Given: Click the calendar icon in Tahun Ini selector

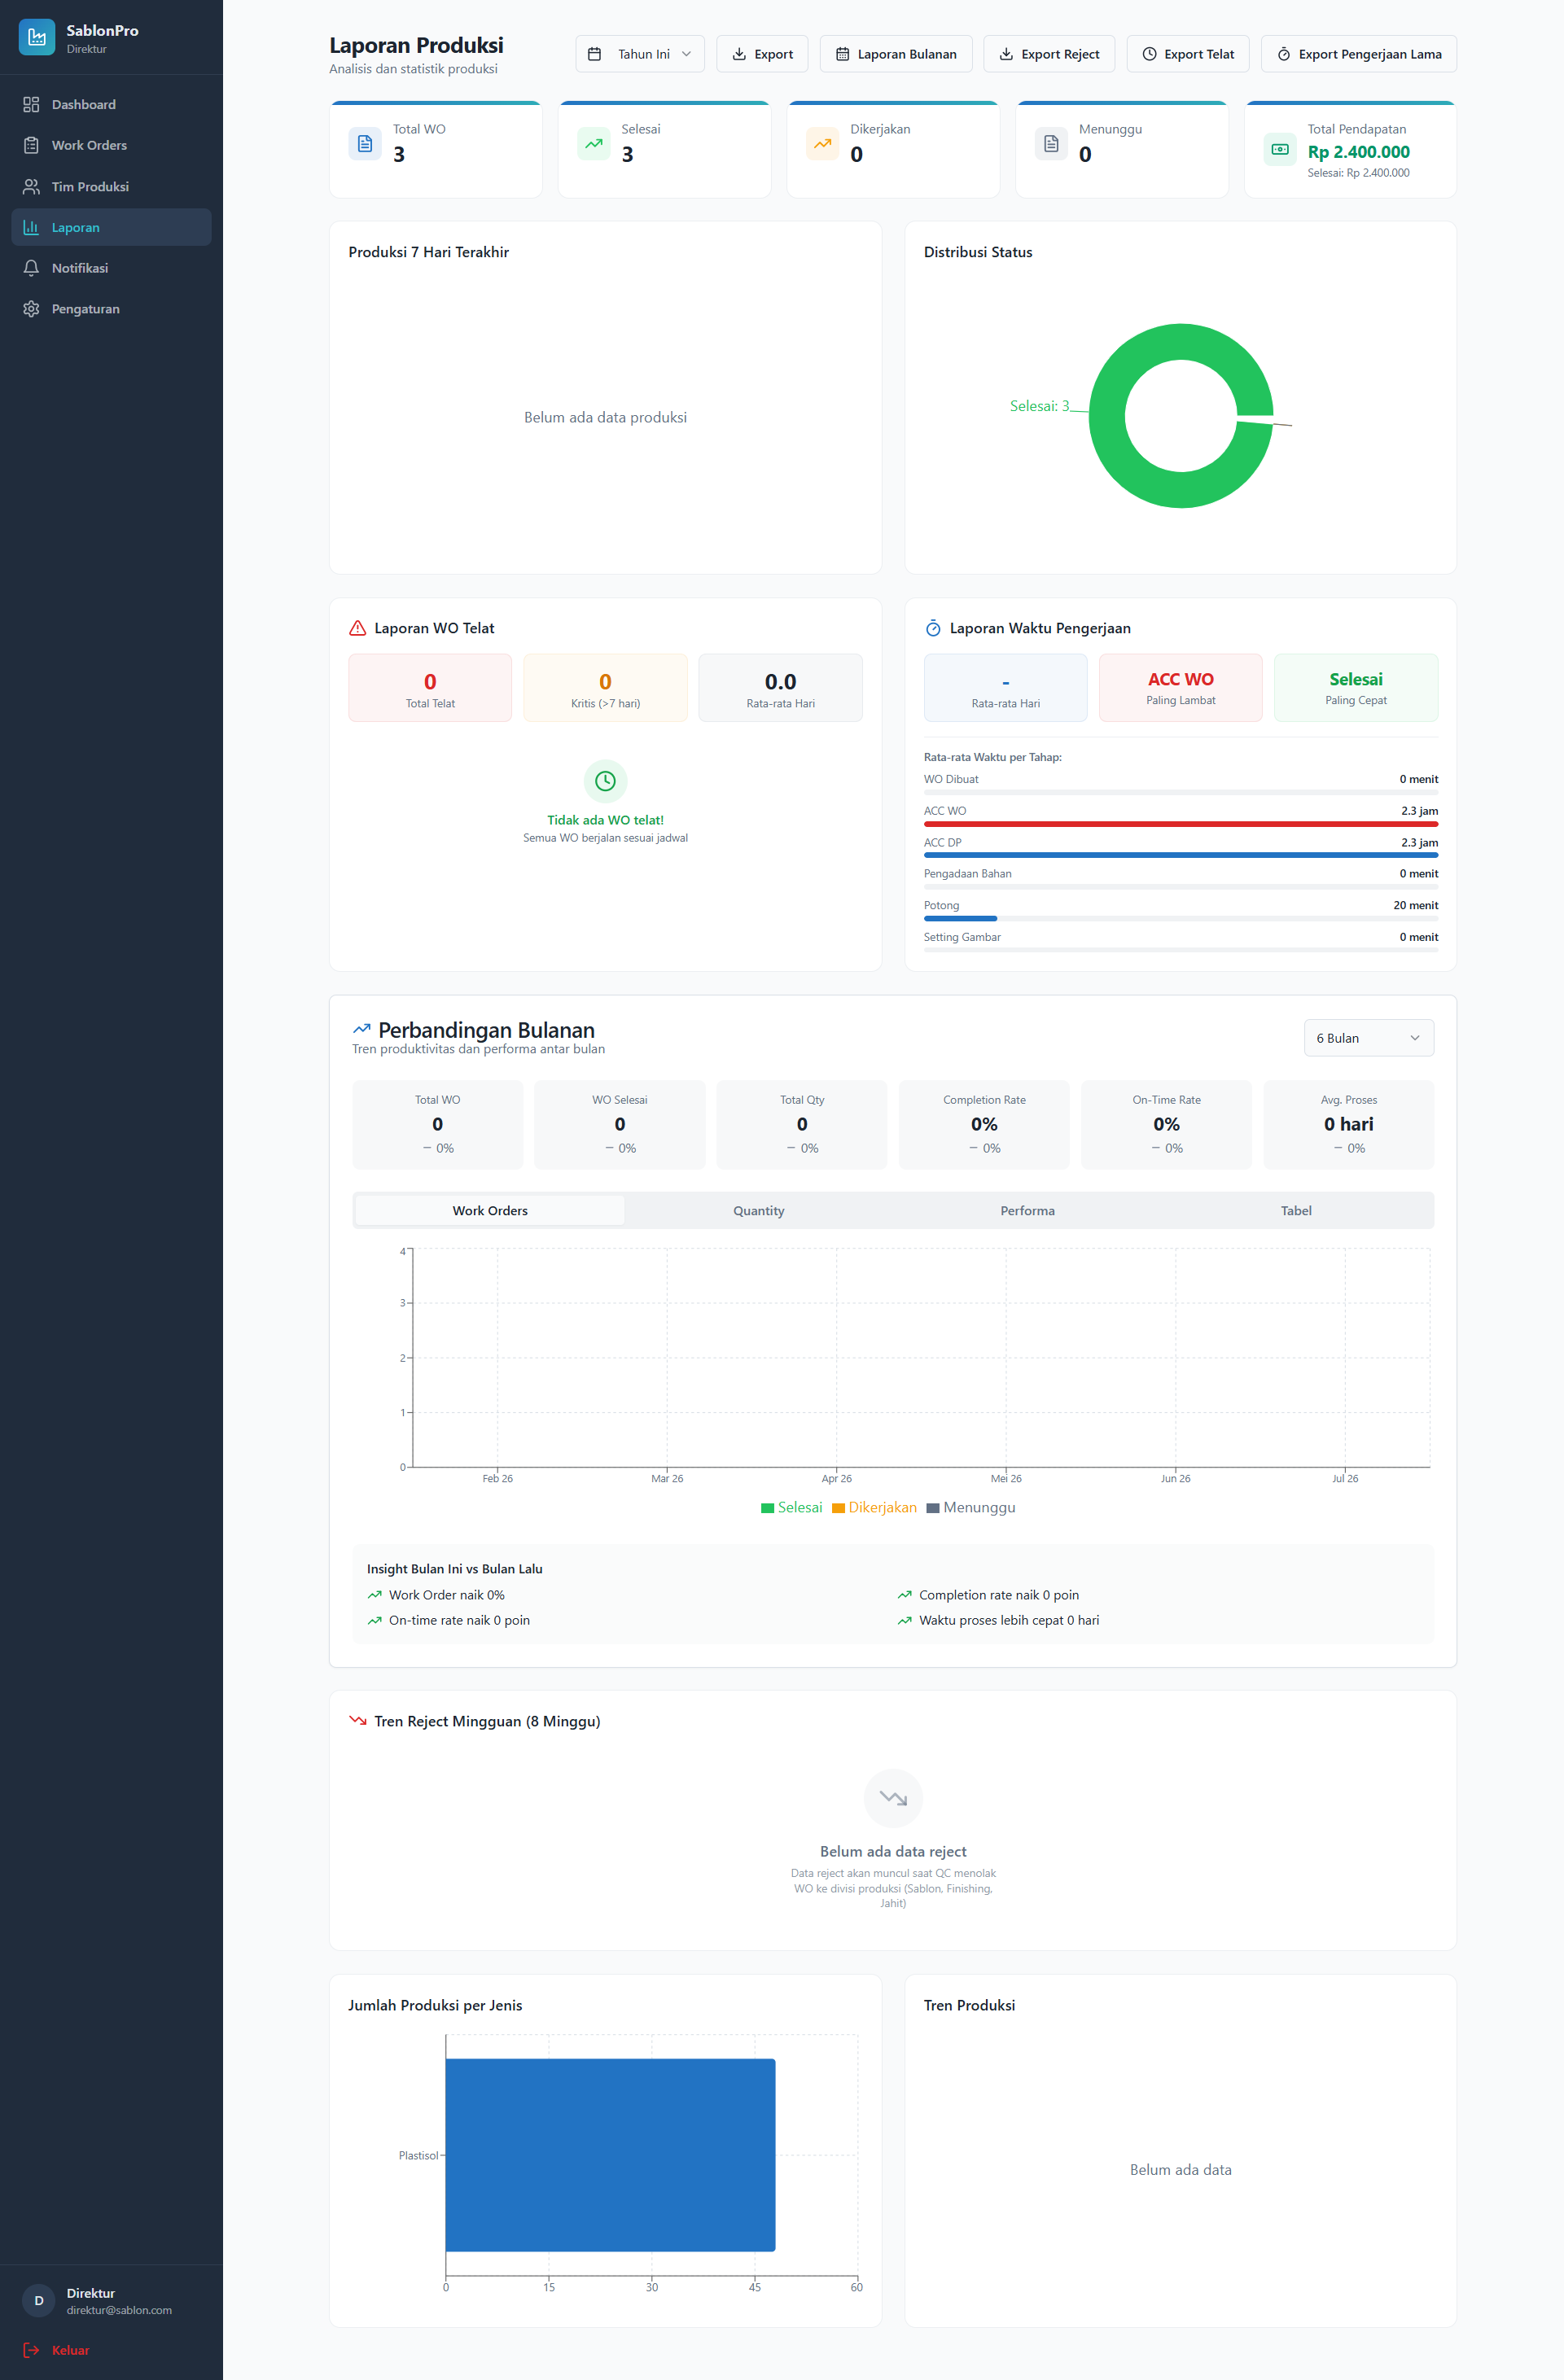Looking at the screenshot, I should tap(594, 54).
